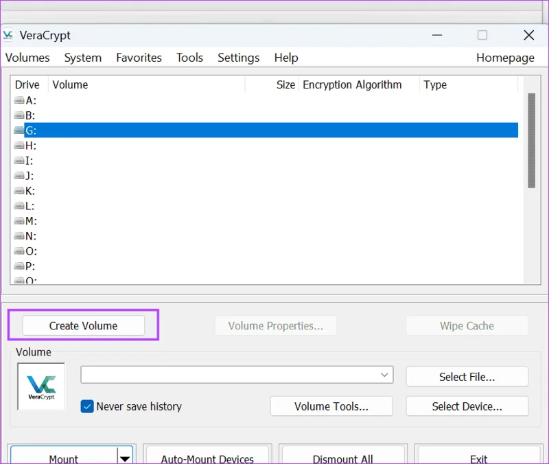Select drive letter L: text

click(x=30, y=206)
